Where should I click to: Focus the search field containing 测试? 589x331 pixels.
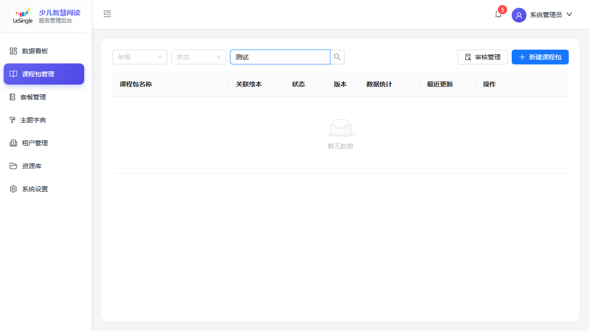point(280,57)
